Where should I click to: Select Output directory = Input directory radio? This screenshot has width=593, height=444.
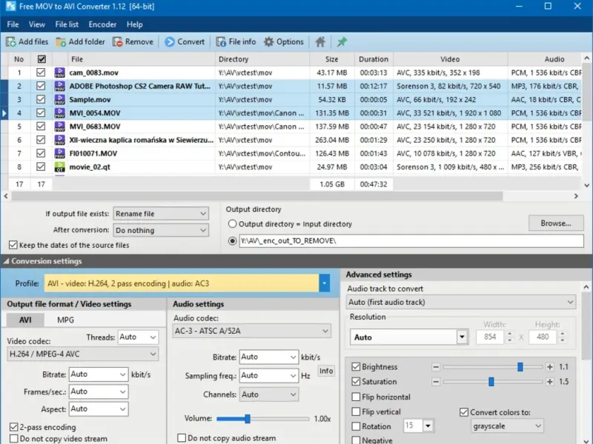point(233,223)
